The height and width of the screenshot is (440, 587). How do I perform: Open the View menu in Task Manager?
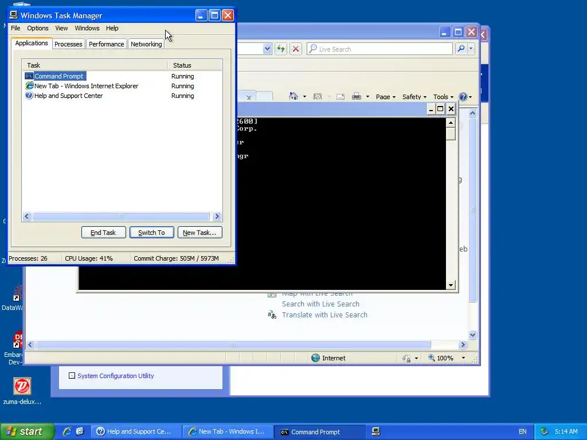(x=61, y=28)
